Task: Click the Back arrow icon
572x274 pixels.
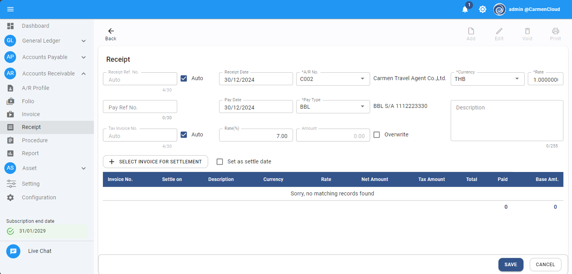Action: point(111,31)
